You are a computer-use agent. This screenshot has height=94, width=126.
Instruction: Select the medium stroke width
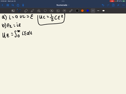(98, 11)
